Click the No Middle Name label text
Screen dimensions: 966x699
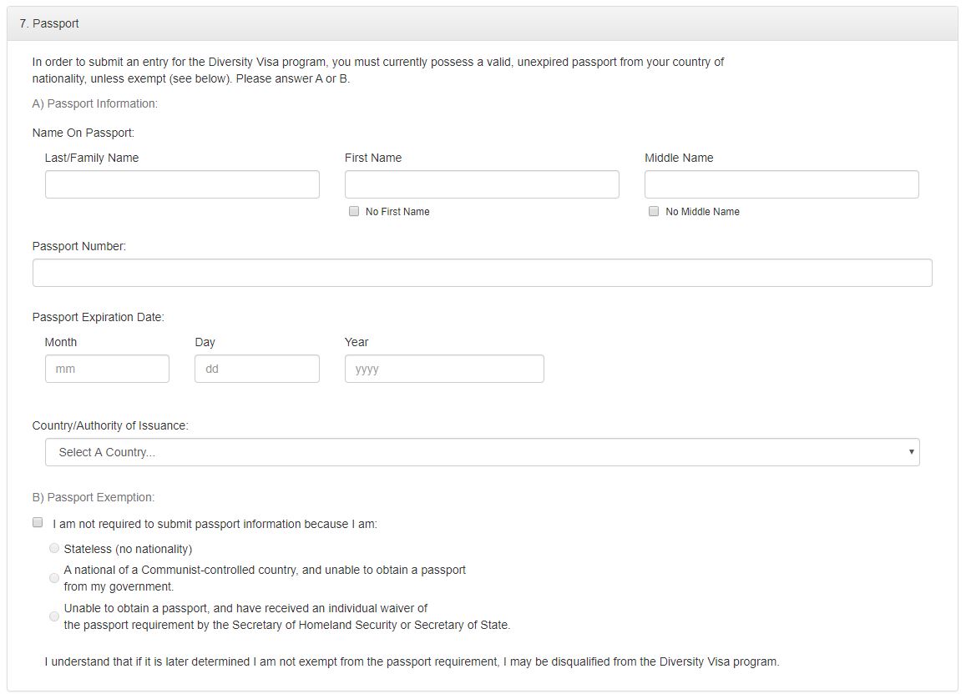pos(702,212)
